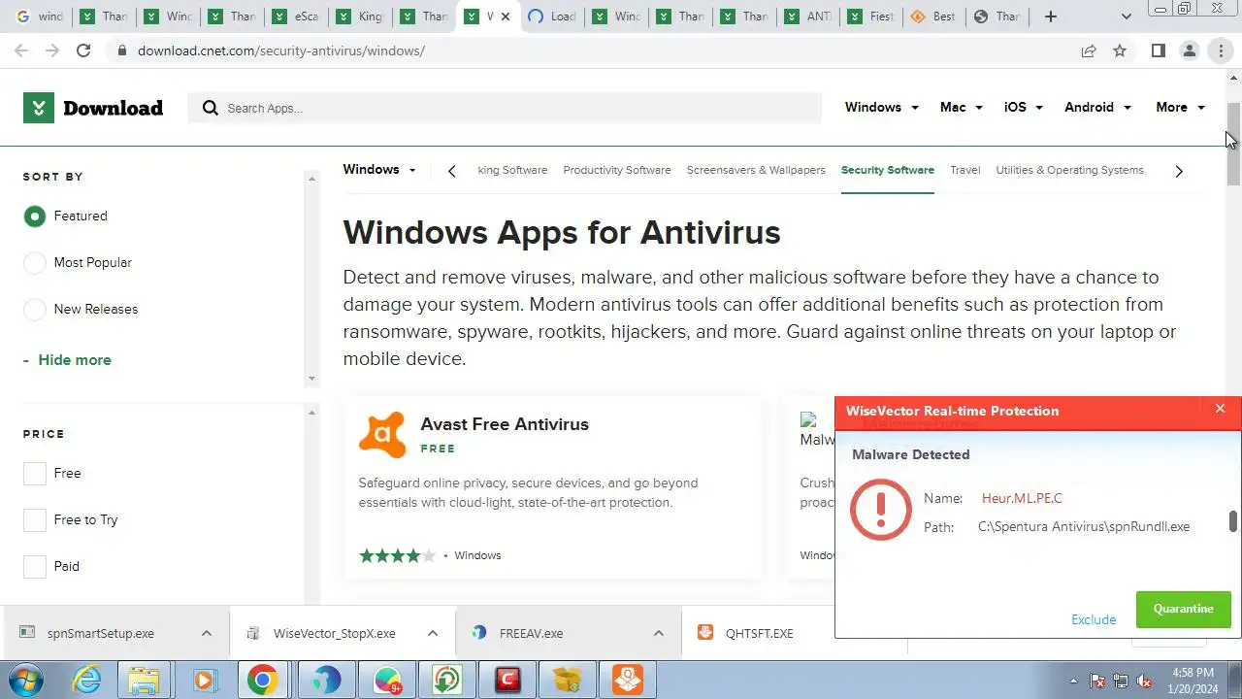Viewport: 1242px width, 699px height.
Task: Select the New Releases sort option
Action: (x=35, y=310)
